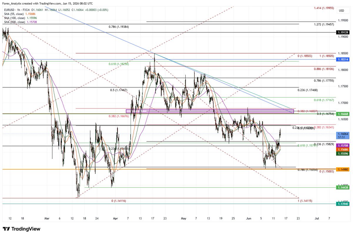Click the 0.382 (1.16341) red Fibonacci label
Screen dimensions: 353x236
(x=323, y=127)
